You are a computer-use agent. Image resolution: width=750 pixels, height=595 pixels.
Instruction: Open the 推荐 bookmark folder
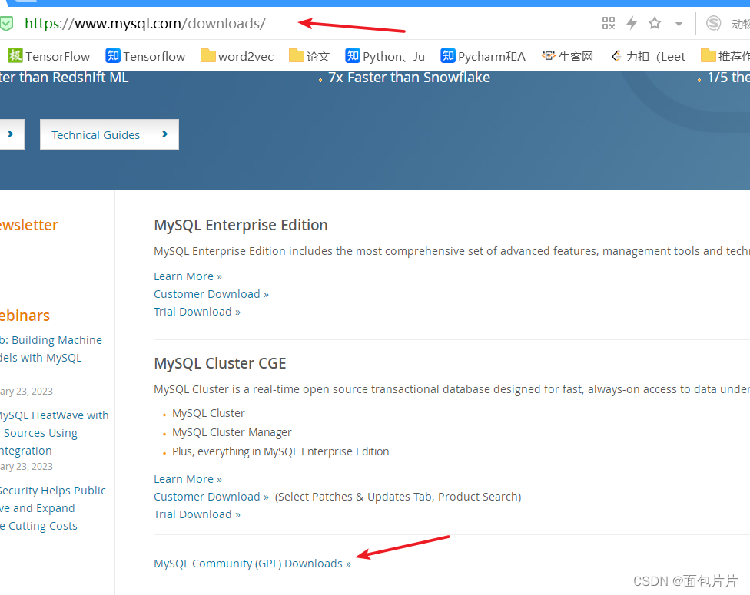pyautogui.click(x=725, y=56)
